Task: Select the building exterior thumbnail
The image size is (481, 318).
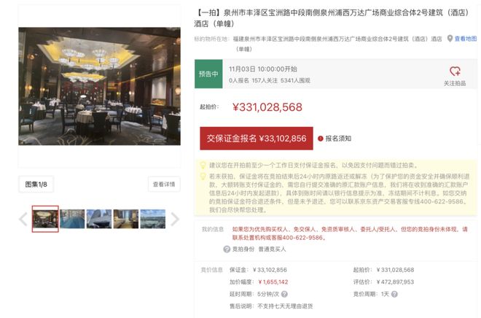Action: [x=99, y=219]
